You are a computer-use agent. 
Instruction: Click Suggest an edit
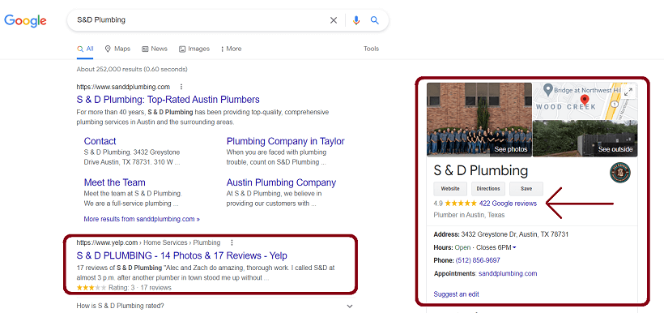coord(456,294)
